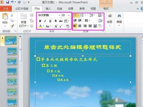Switch to the Transitions (切换) tab
The image size is (143, 107).
coord(59,9)
